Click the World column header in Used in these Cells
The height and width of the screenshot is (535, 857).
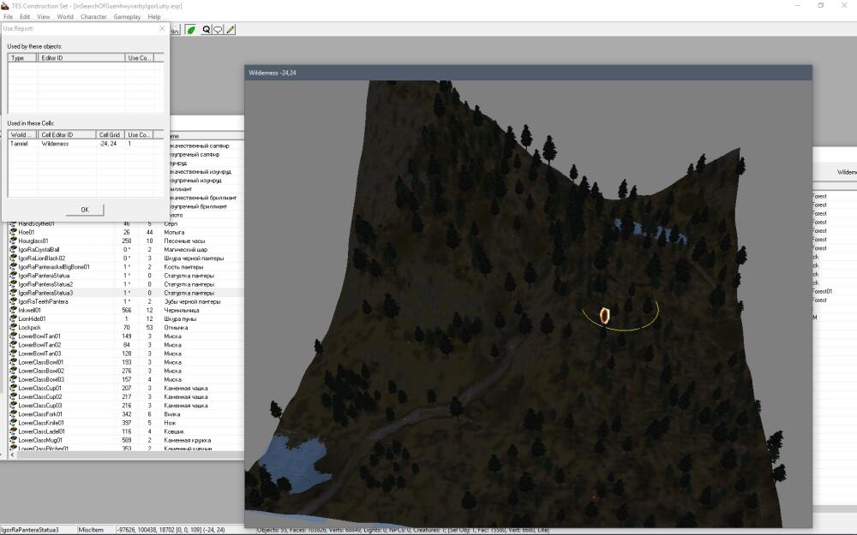22,134
